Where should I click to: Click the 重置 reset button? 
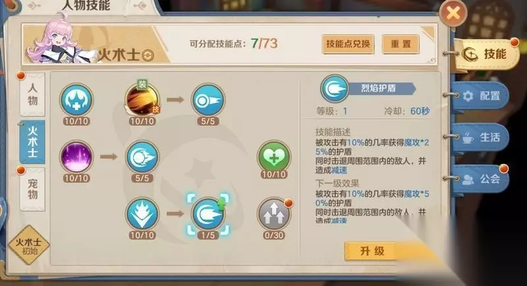(401, 44)
